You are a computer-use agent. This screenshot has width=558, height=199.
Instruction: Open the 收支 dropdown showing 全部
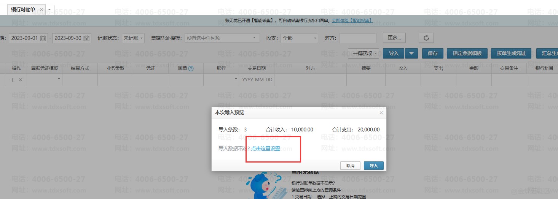pyautogui.click(x=299, y=38)
